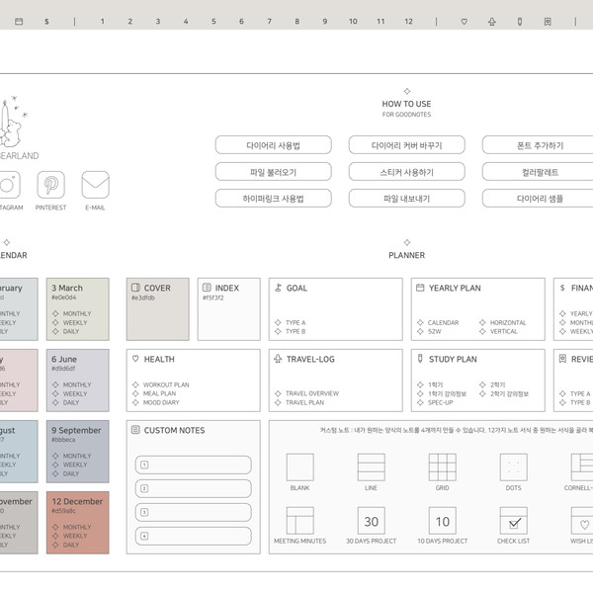
Task: Open the COVER #e3dfdb swatch card
Action: click(158, 309)
